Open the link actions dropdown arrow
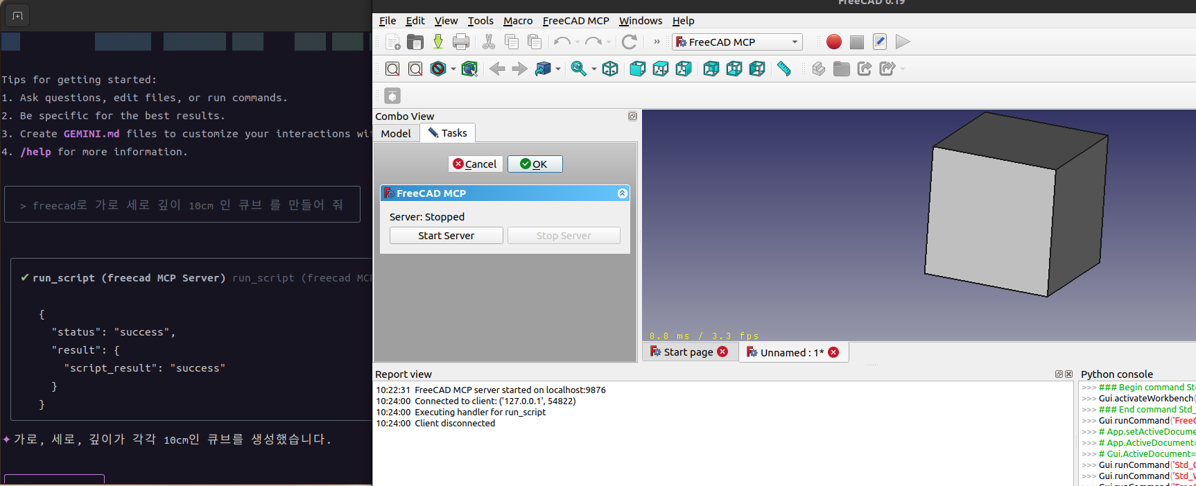The height and width of the screenshot is (486, 1196). 903,69
